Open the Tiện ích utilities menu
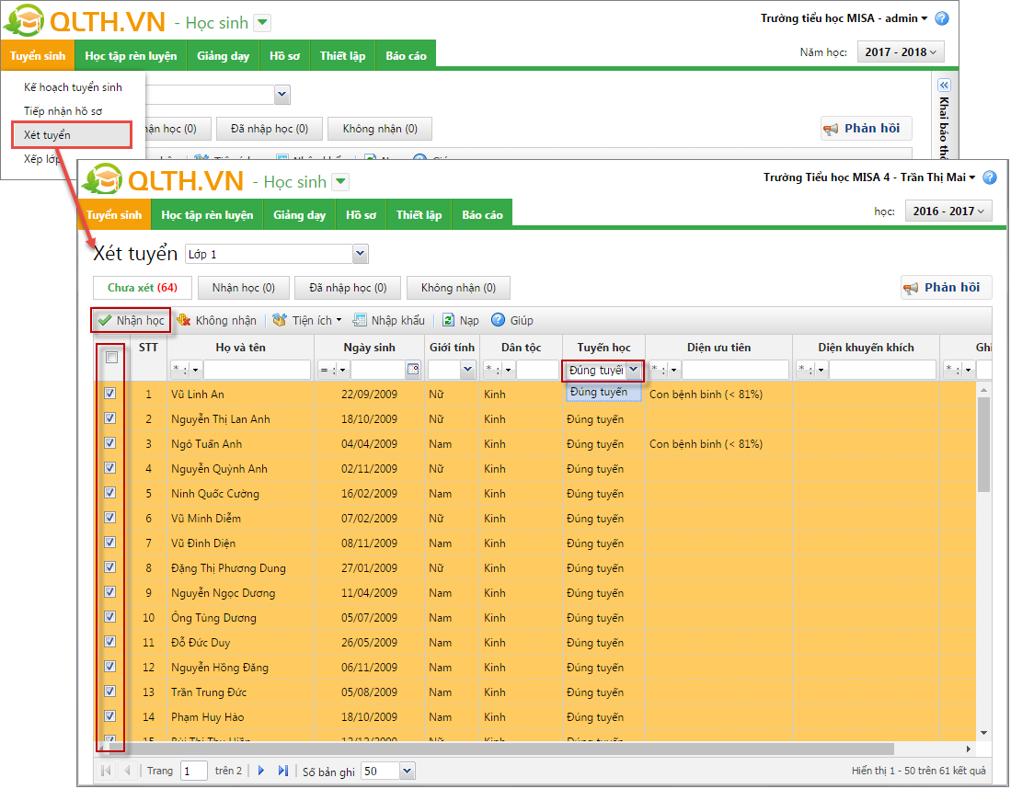The height and width of the screenshot is (789, 1011). click(x=281, y=321)
